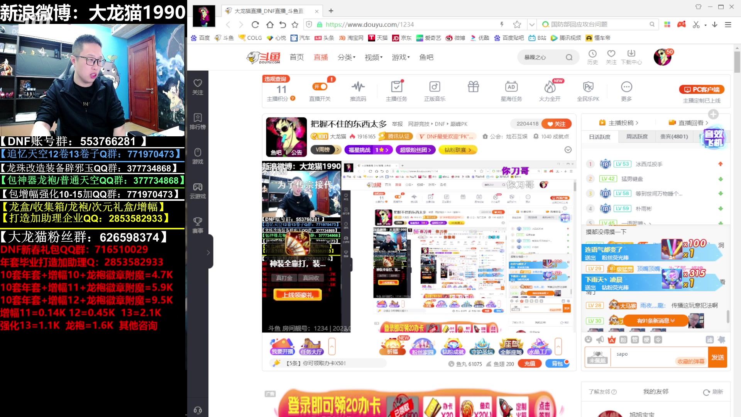Click the left sidebar 游戏 icon

pyautogui.click(x=198, y=156)
